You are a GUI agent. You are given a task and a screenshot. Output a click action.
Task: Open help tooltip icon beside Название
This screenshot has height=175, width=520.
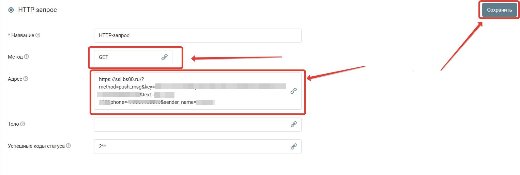[x=38, y=35]
